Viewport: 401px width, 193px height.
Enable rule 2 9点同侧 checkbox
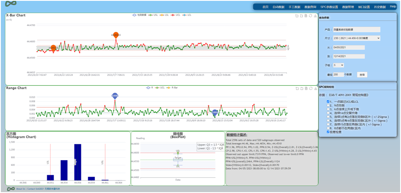pos(328,105)
